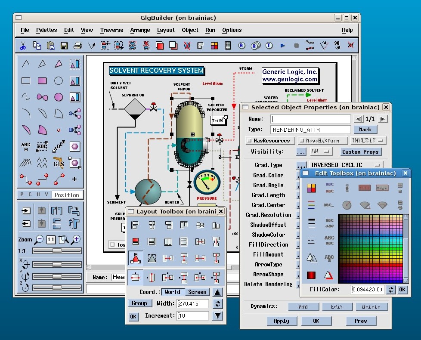Select the GIS object tool
Viewport: 421px width, 340px height.
pos(58,163)
